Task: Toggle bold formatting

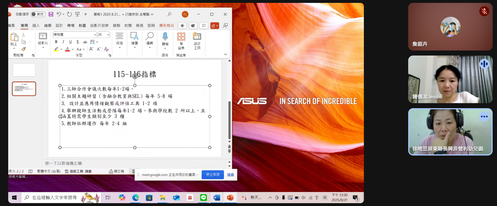Action: 56,42
